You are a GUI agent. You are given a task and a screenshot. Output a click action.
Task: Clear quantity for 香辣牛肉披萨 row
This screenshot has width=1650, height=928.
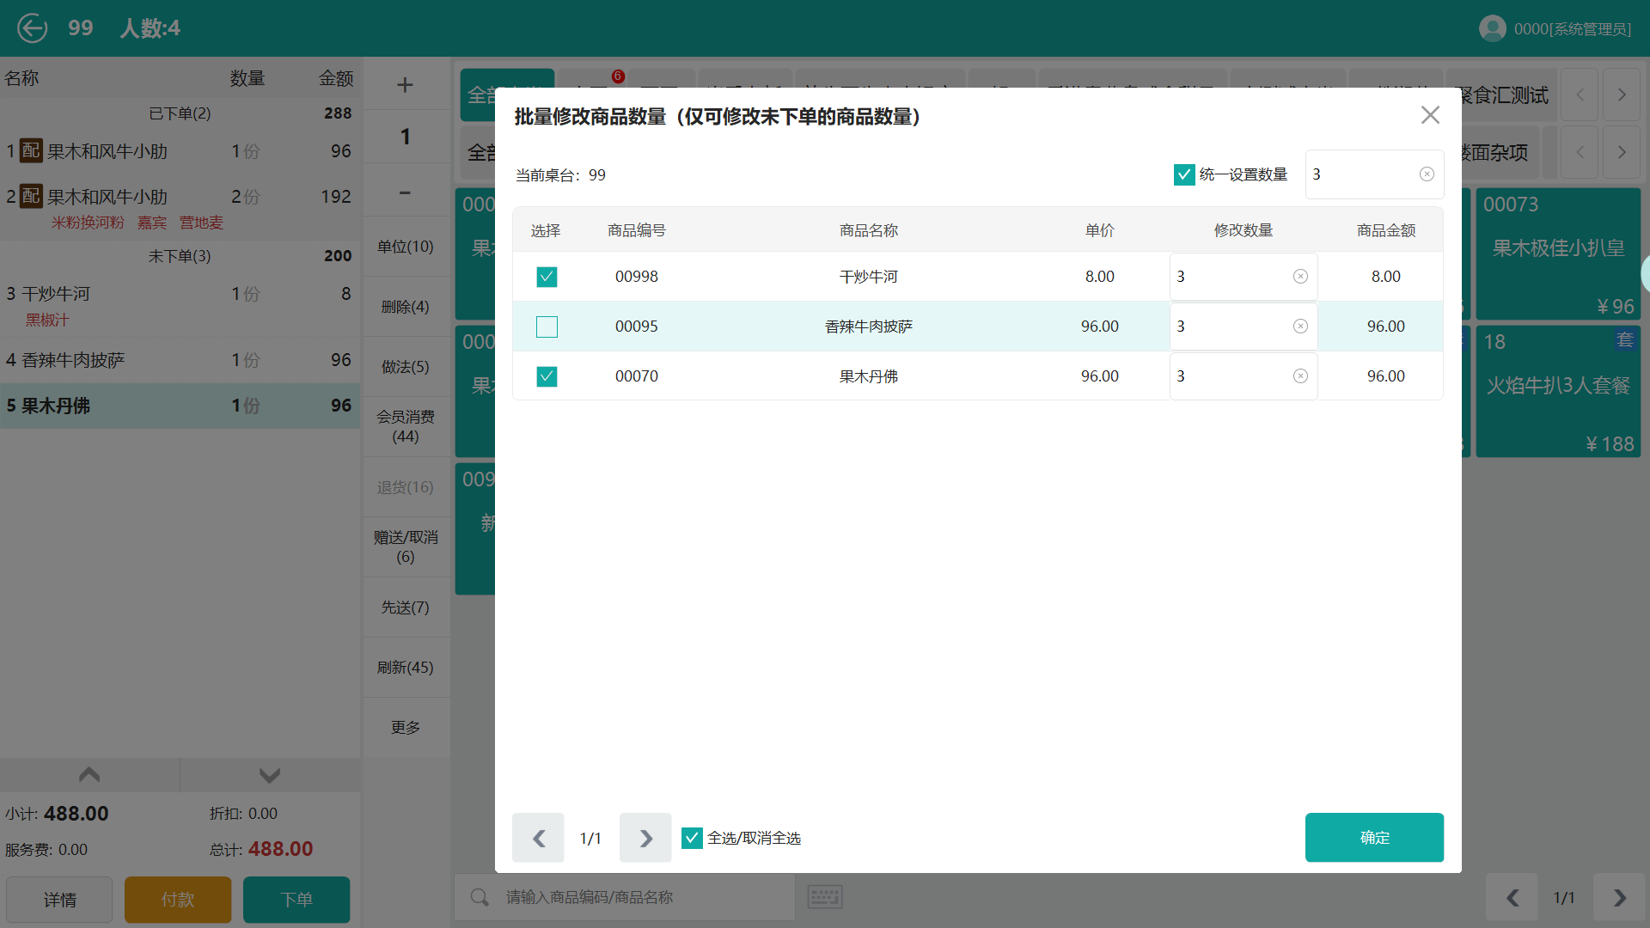[1300, 327]
